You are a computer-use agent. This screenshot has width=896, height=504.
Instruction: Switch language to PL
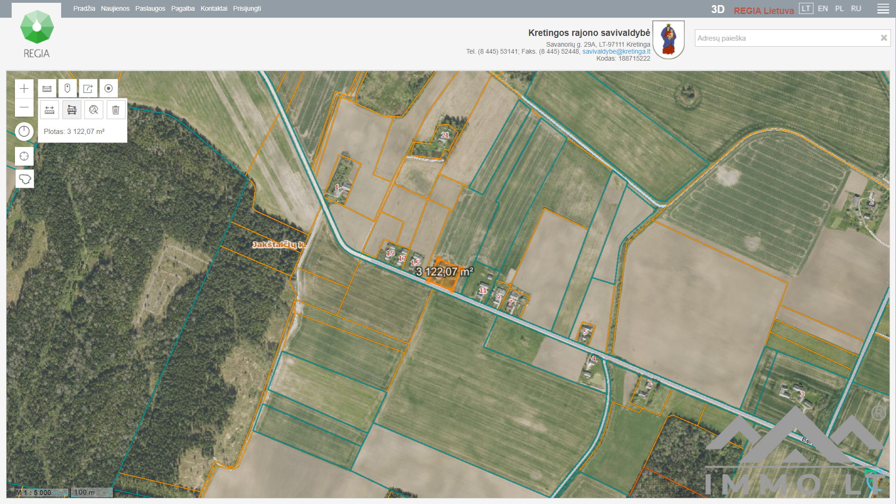(x=840, y=8)
